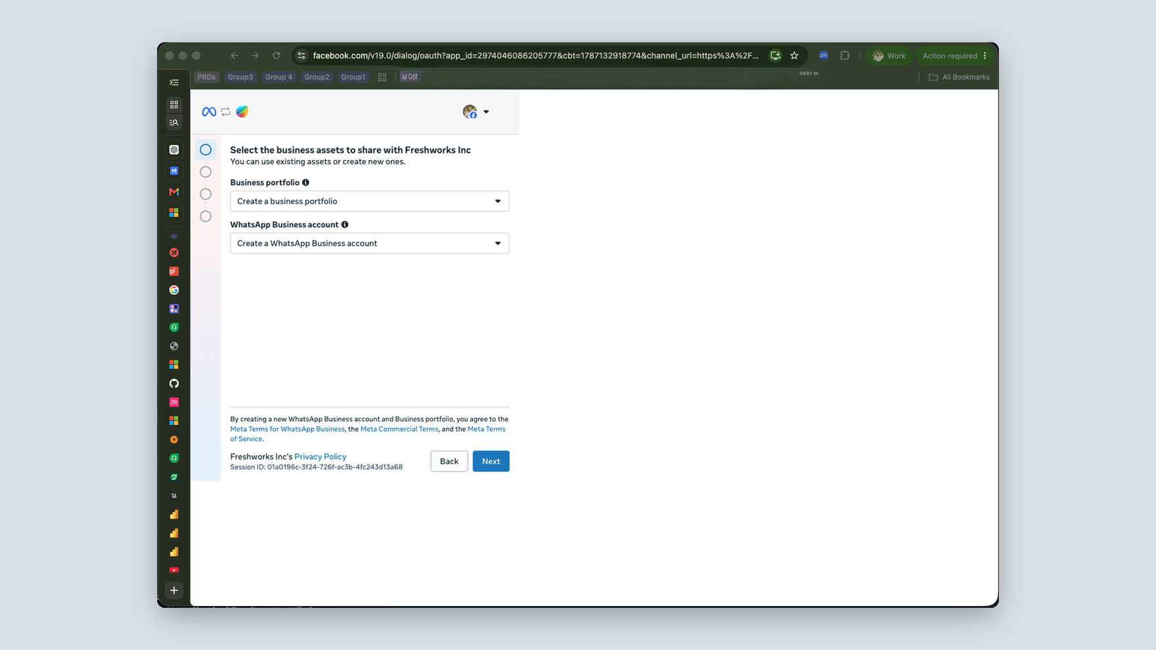Screen dimensions: 1156x650
Task: Open the Group3 bookmark group
Action: (240, 77)
